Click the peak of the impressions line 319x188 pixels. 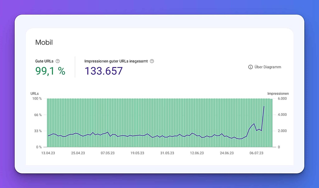264,106
